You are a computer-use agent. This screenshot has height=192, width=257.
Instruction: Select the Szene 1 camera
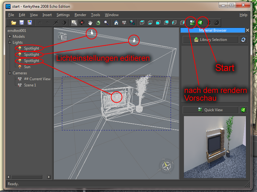pyautogui.click(x=30, y=85)
